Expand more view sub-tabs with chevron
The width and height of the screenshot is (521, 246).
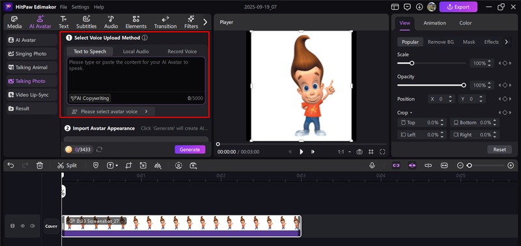pos(507,42)
